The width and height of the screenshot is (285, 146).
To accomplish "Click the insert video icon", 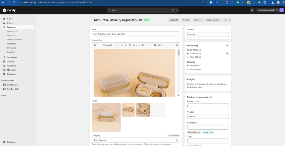I will 160,45.
